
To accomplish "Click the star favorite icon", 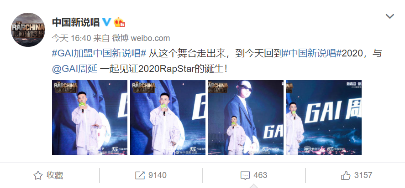I will coord(38,176).
